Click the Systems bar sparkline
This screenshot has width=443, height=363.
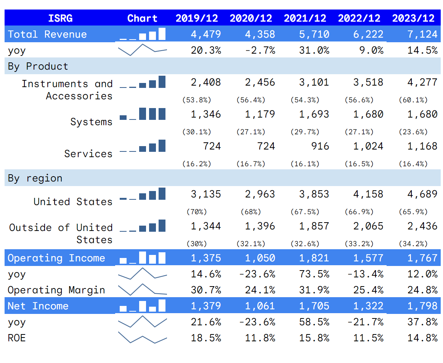point(143,114)
